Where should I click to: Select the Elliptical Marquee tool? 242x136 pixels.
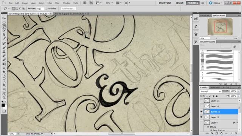pyautogui.click(x=4, y=22)
